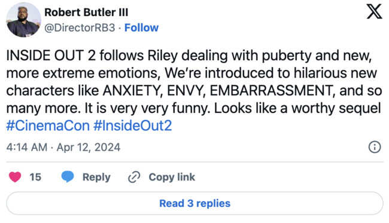
Task: Like the tweet with the heart icon
Action: coord(15,177)
